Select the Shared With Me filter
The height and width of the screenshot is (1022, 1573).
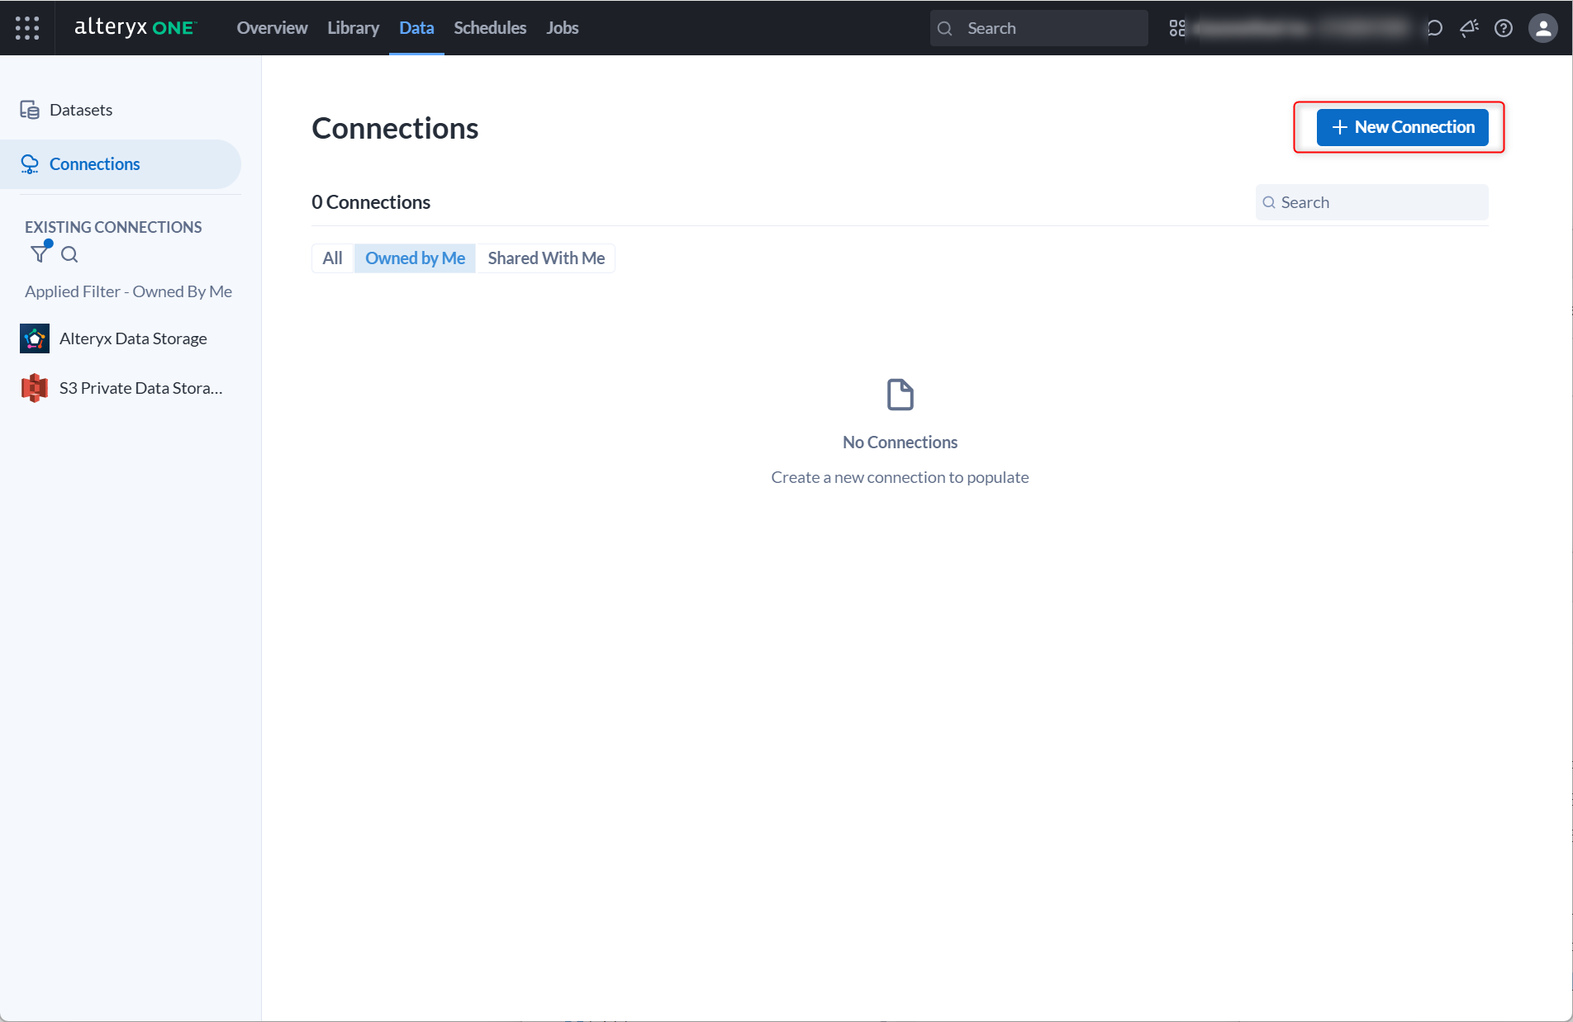(x=546, y=258)
